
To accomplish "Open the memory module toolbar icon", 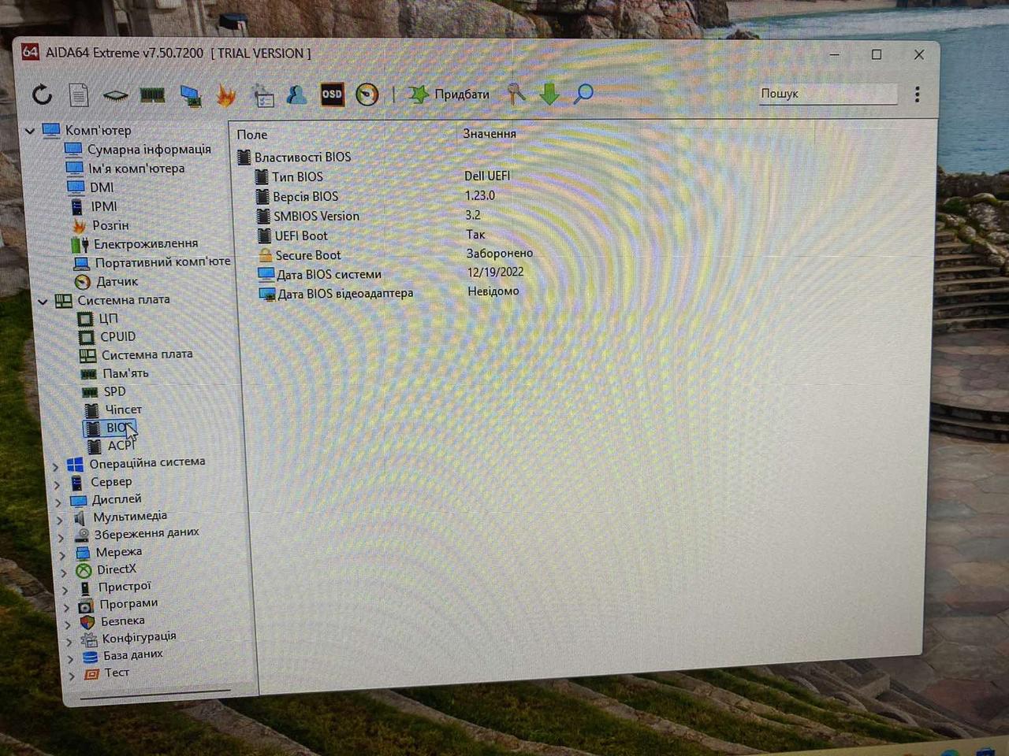I will 152,95.
